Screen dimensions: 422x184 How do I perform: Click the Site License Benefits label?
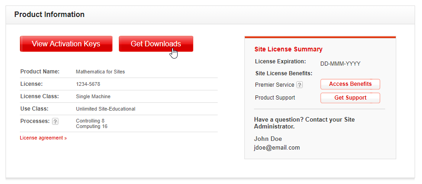click(283, 73)
